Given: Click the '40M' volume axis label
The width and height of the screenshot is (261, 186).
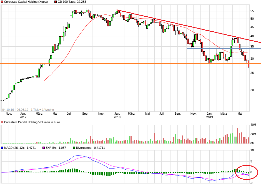Looking at the screenshot, I should pos(253,125).
